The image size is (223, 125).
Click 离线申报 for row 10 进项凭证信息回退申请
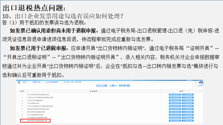click(x=188, y=121)
